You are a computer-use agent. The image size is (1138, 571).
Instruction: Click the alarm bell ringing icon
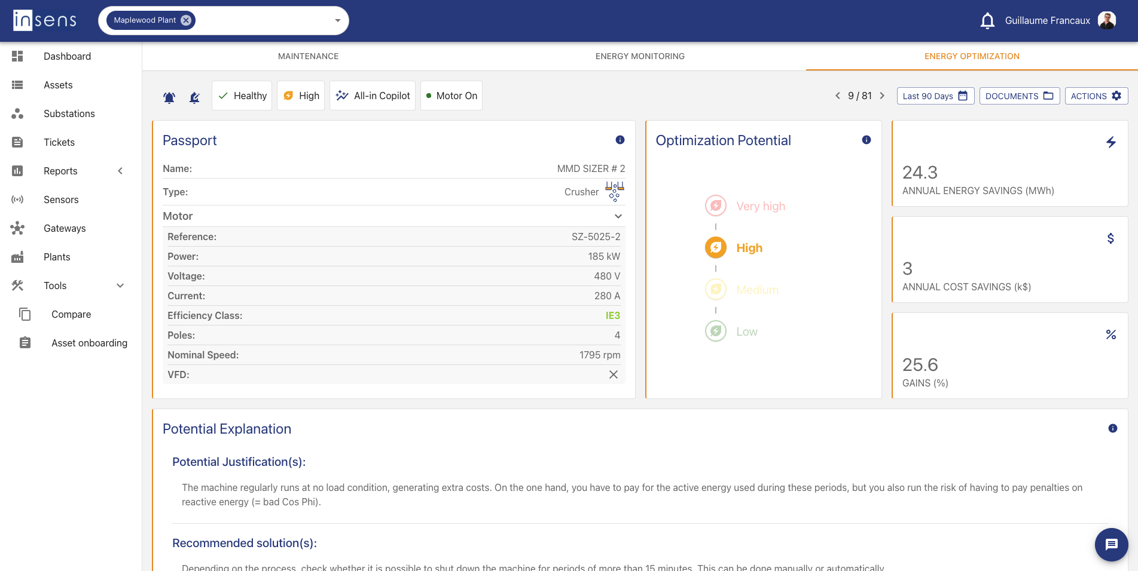pyautogui.click(x=169, y=97)
